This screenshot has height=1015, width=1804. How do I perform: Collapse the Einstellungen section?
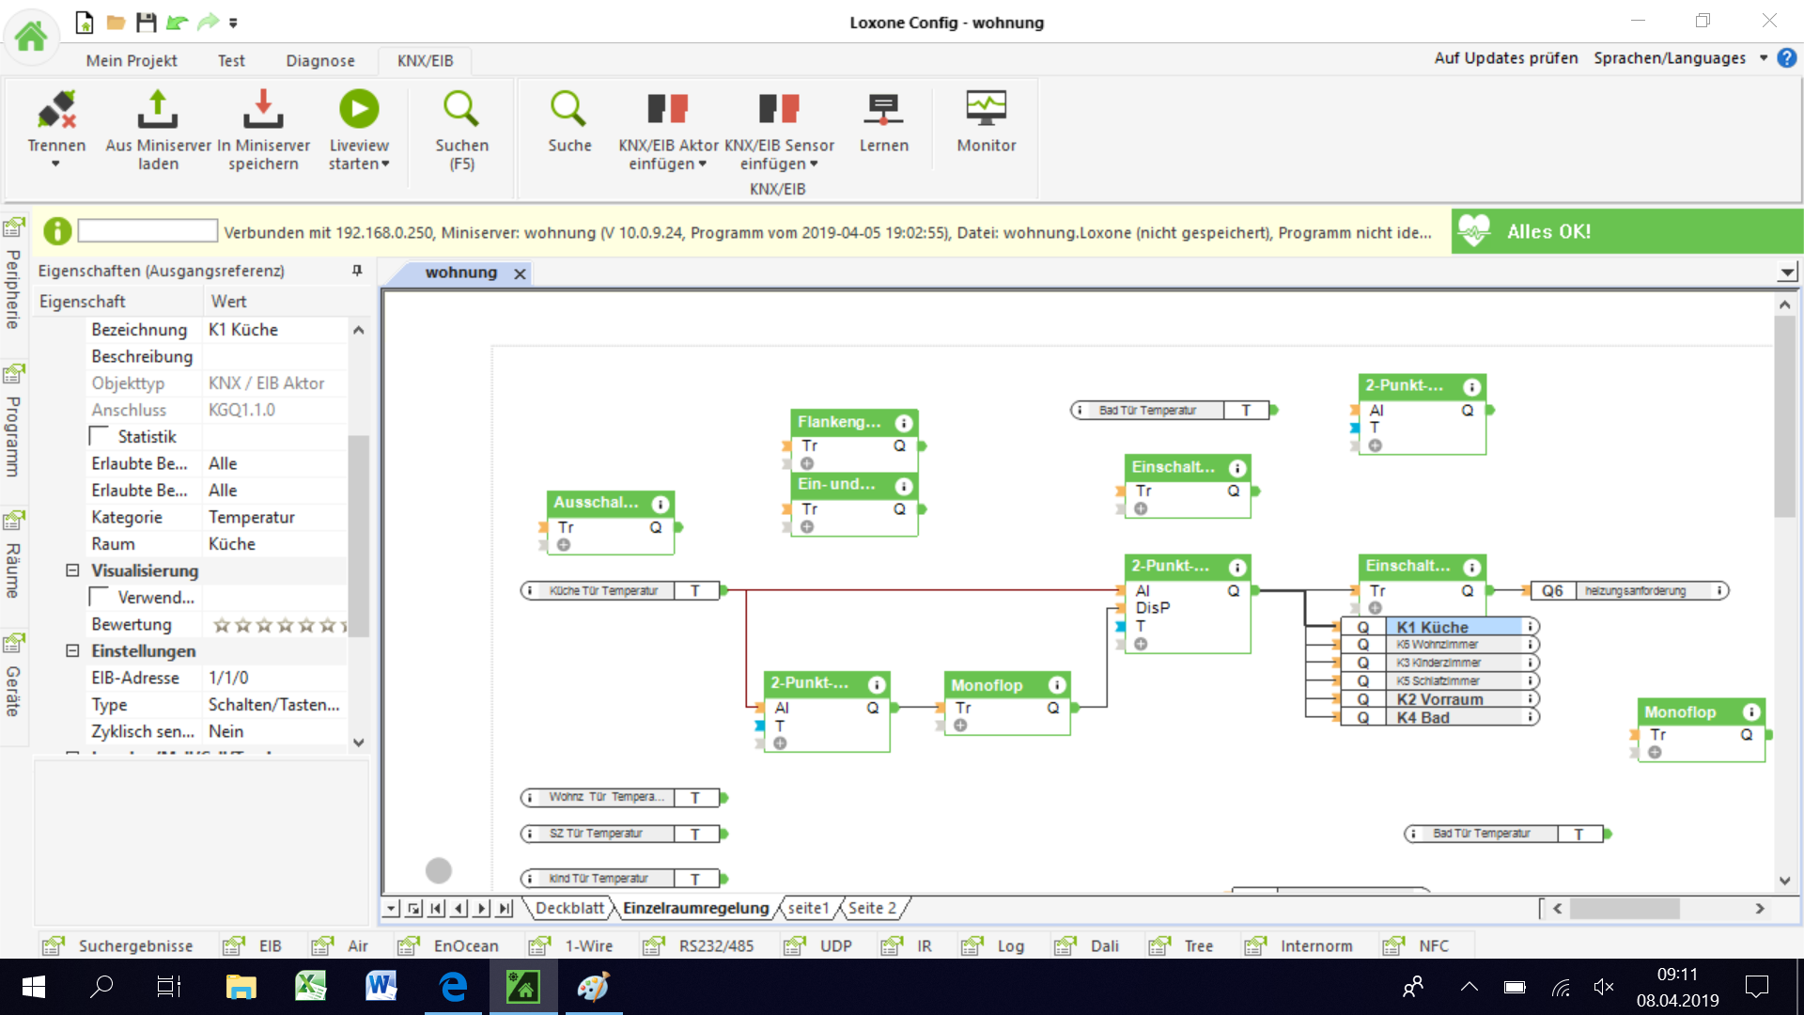point(72,651)
